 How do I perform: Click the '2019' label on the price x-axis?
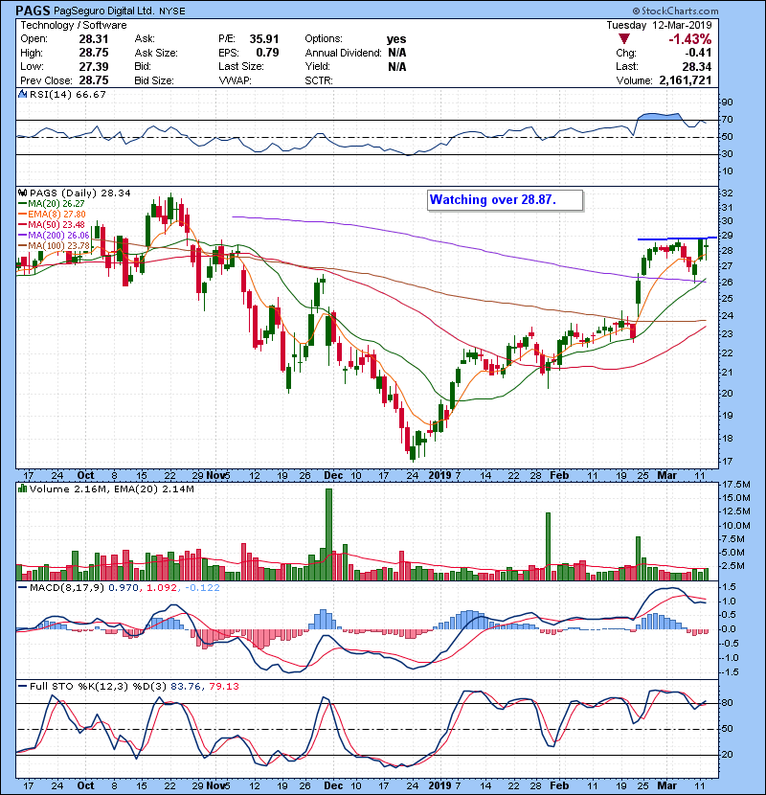pos(439,475)
